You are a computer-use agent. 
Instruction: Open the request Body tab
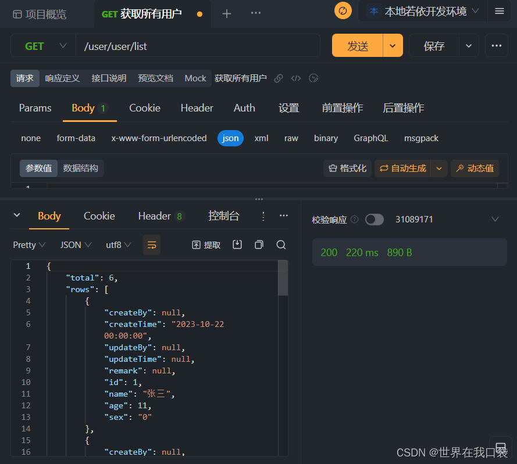pyautogui.click(x=90, y=108)
